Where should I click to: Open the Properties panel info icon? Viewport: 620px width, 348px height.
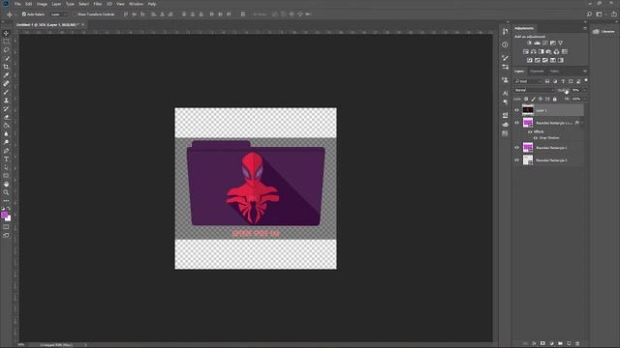pos(505,45)
